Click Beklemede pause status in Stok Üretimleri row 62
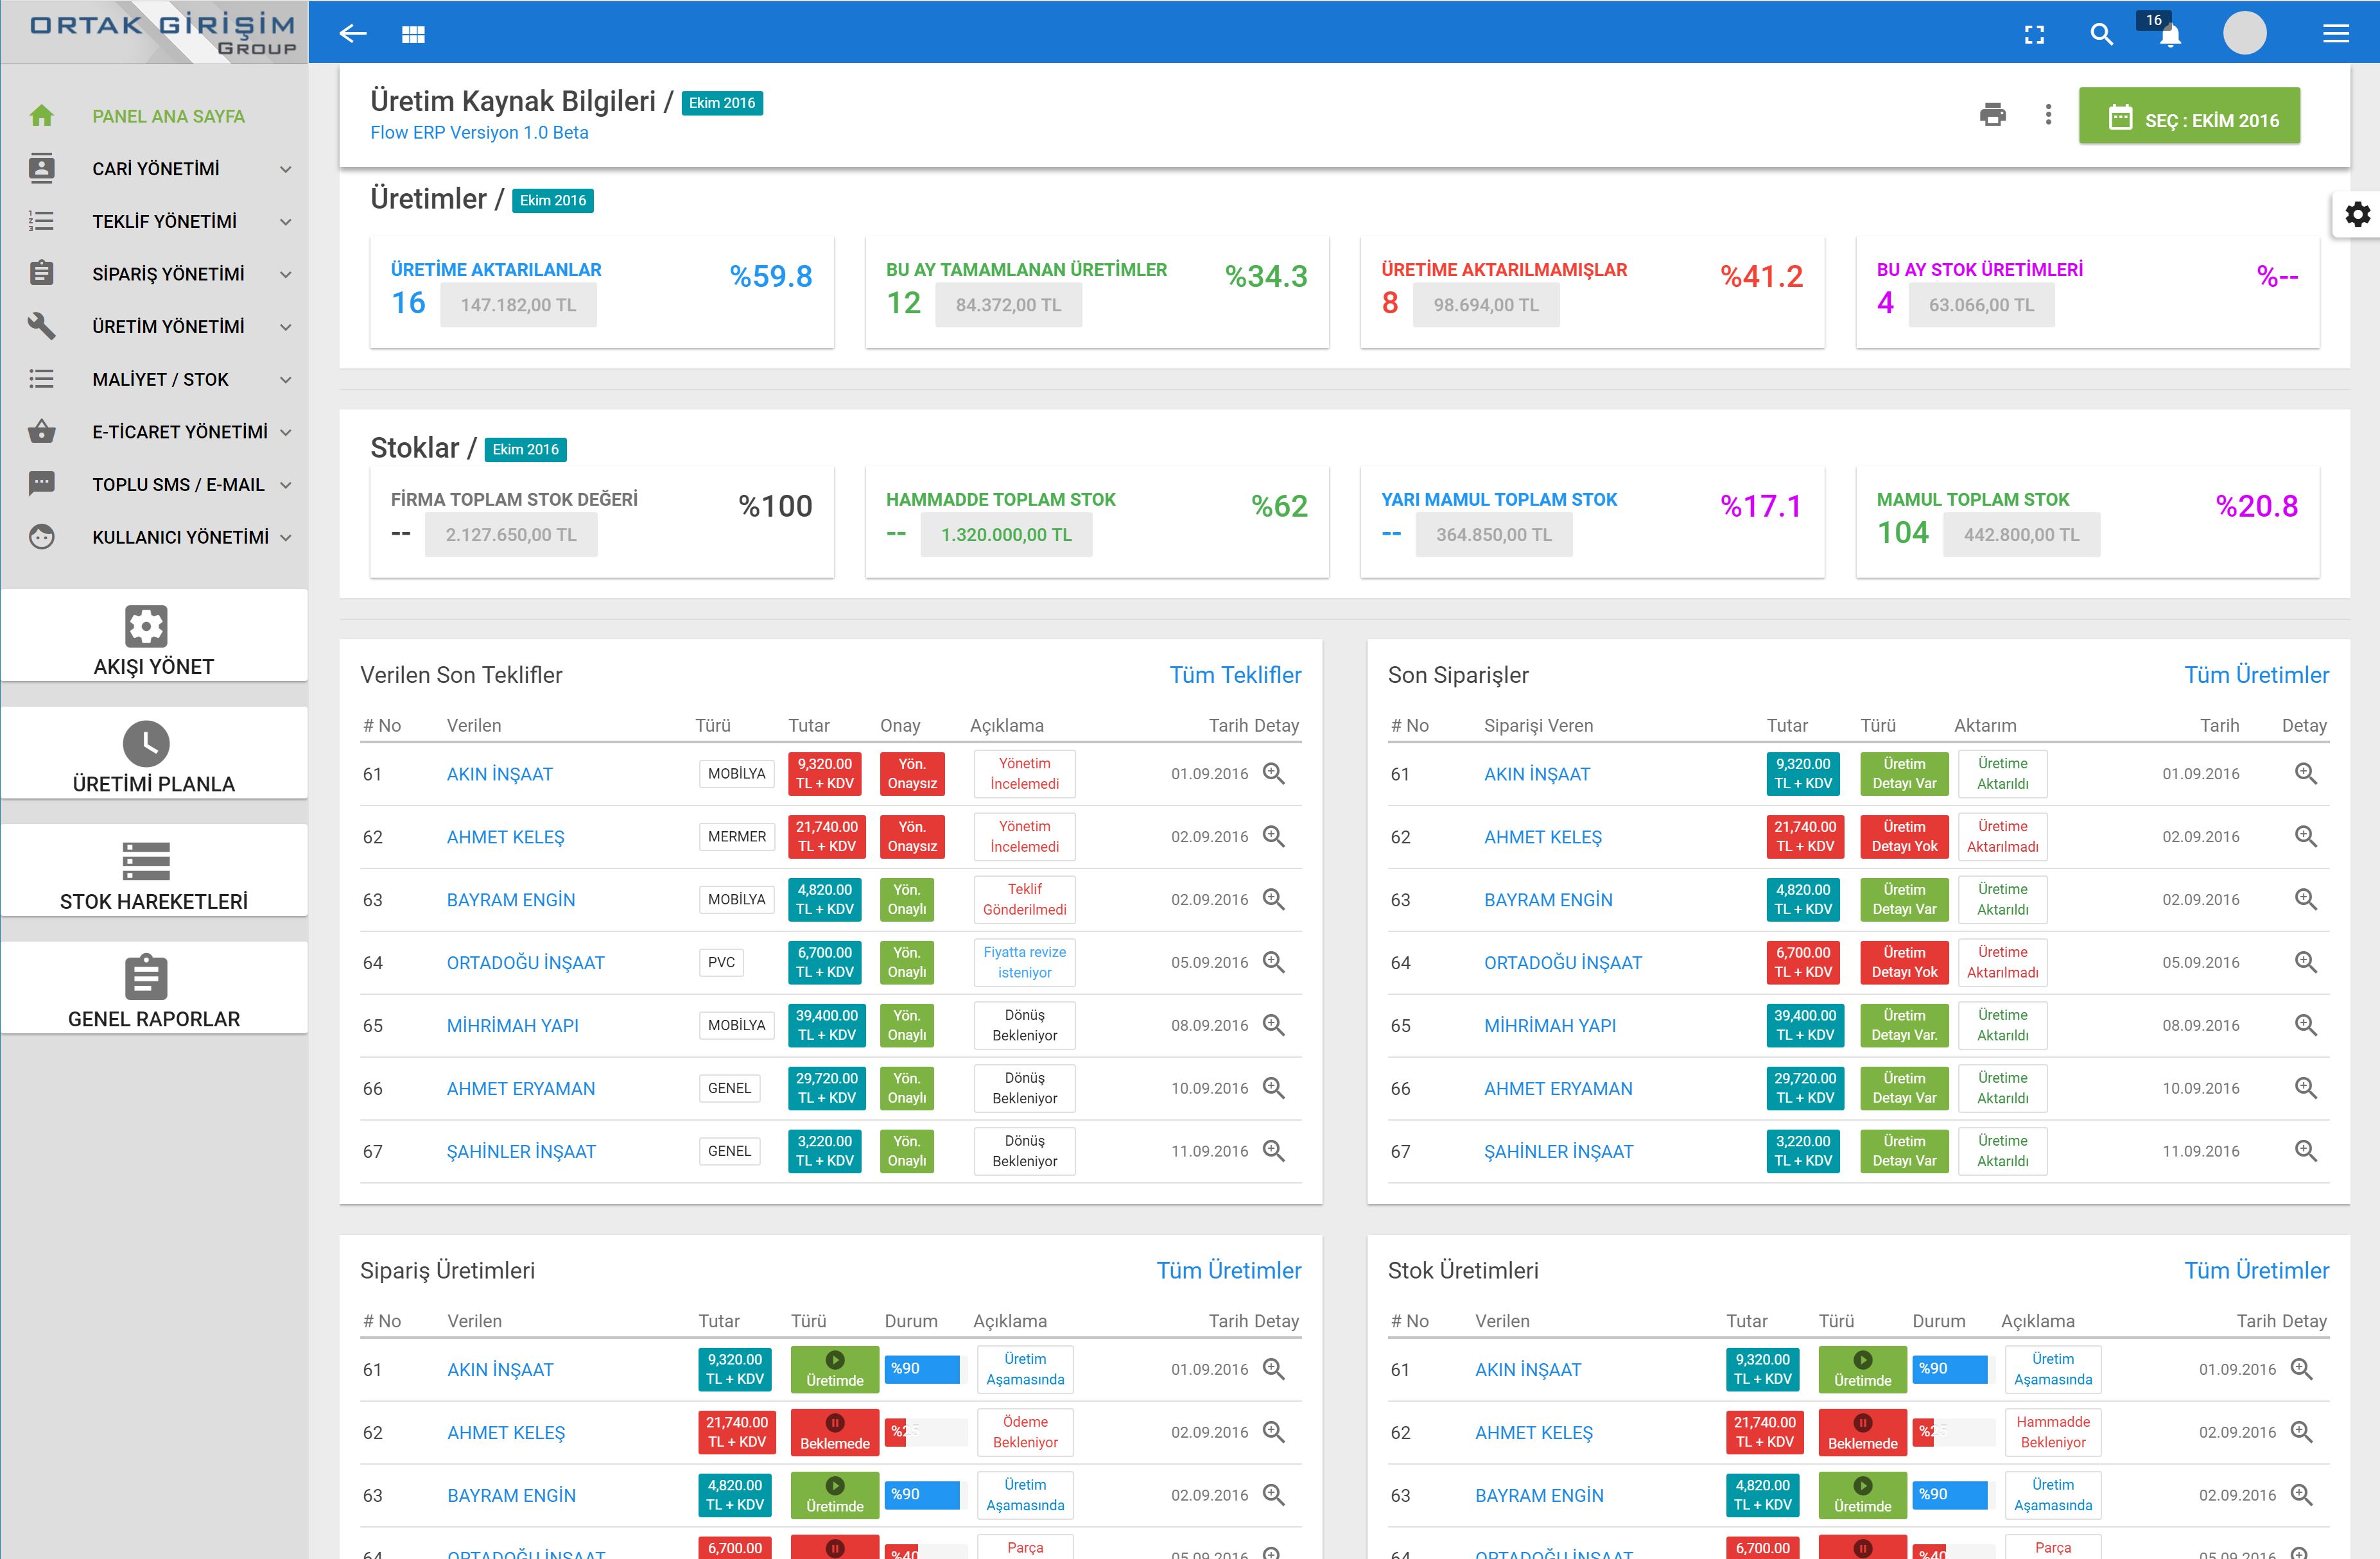The height and width of the screenshot is (1559, 2380). 1862,1433
